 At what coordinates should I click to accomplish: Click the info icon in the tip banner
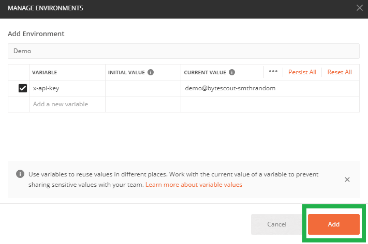click(20, 174)
